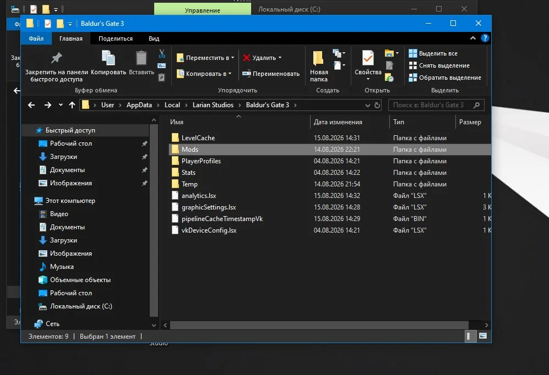Open Свойства (Properties) checkmark icon
Image resolution: width=549 pixels, height=375 pixels.
[368, 58]
